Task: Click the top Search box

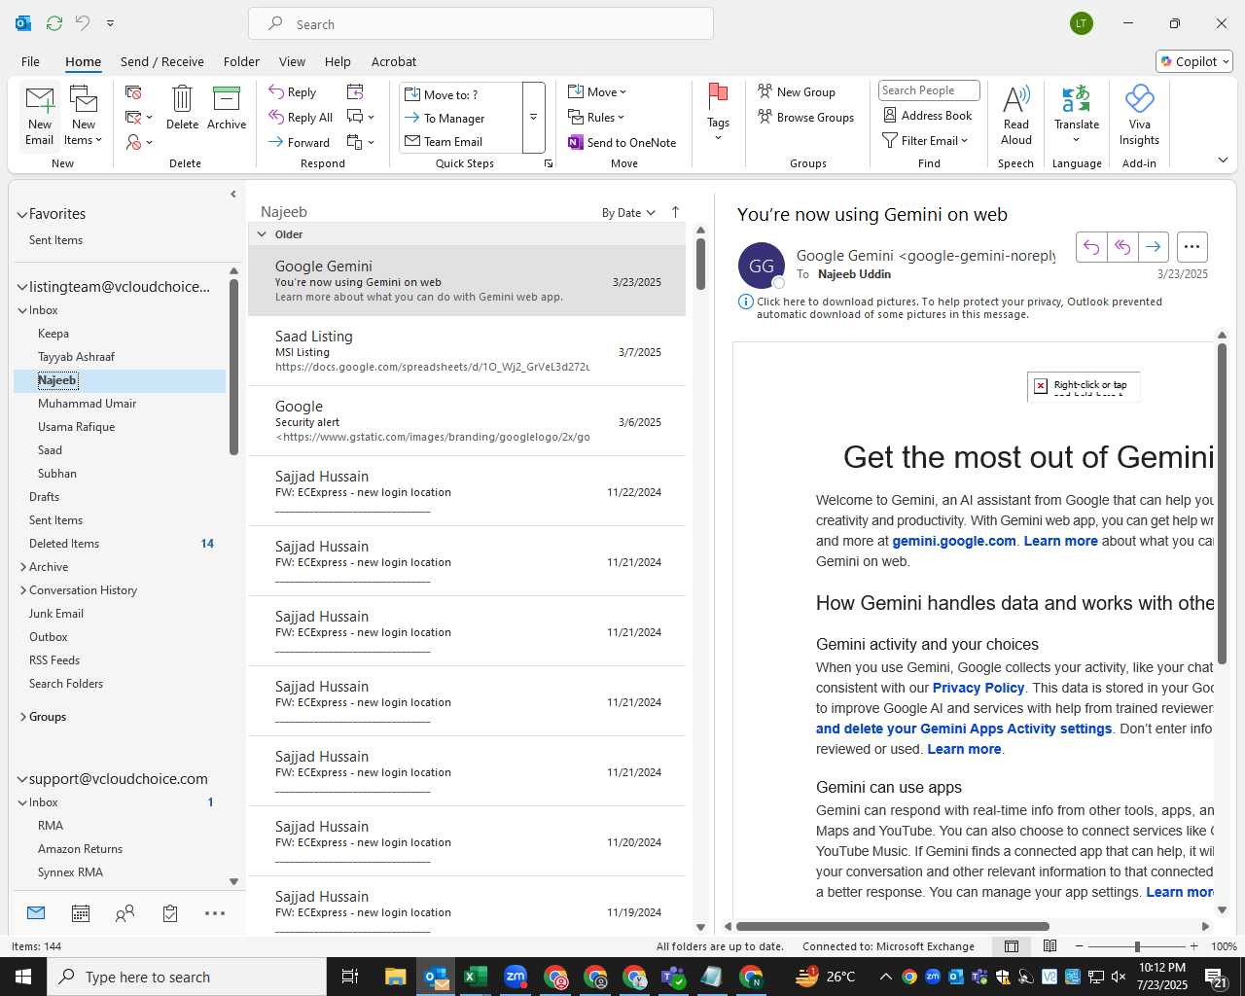Action: (480, 23)
